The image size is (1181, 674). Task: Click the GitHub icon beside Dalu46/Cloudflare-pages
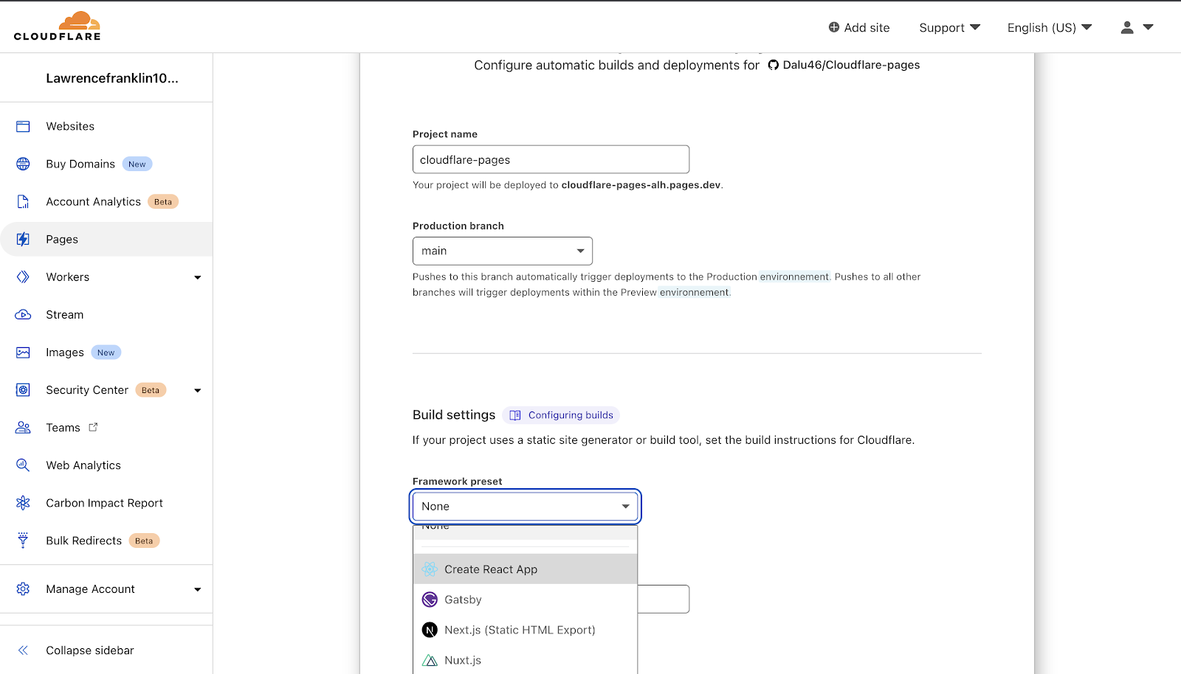click(x=774, y=65)
